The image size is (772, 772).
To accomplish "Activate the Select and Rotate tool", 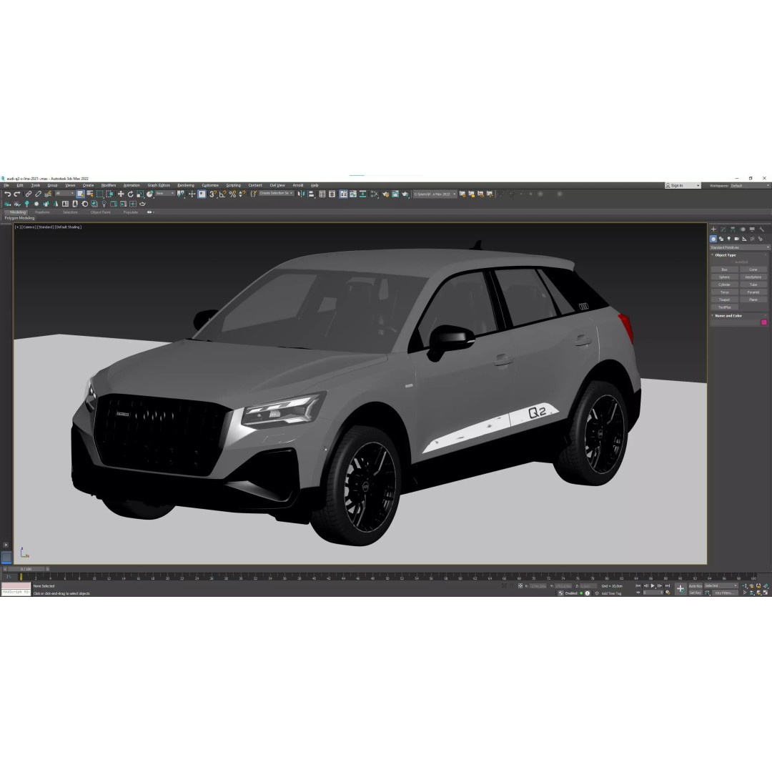I will pyautogui.click(x=131, y=194).
